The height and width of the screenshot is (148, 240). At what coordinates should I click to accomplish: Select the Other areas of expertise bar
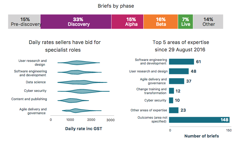click(174, 110)
